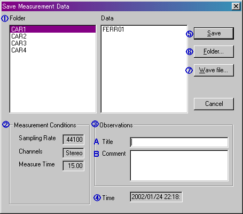Click the Channels Stereo field
The image size is (243, 214).
point(74,153)
